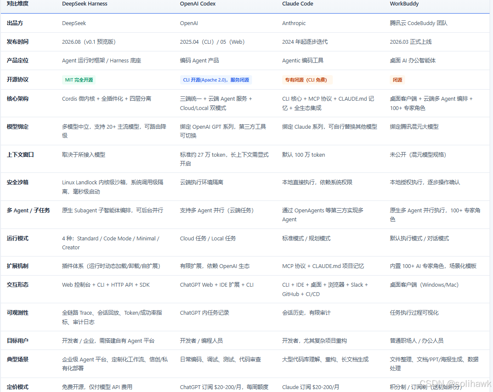
Task: Click the '可观测性' row label
Action: click(x=17, y=313)
